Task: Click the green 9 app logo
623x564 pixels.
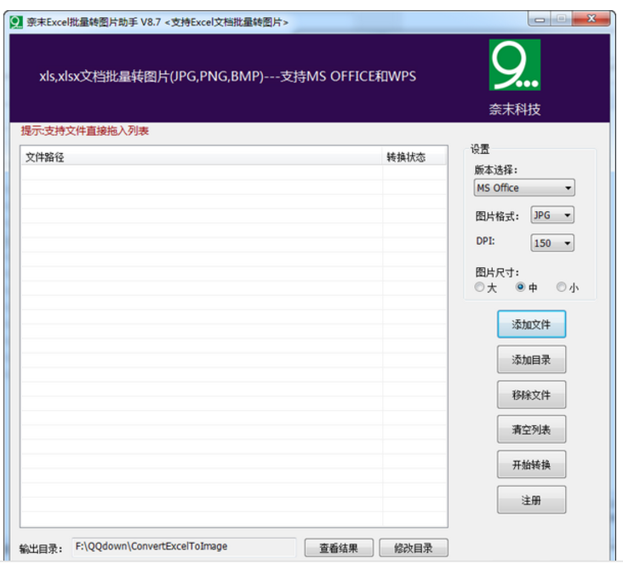Action: 514,65
